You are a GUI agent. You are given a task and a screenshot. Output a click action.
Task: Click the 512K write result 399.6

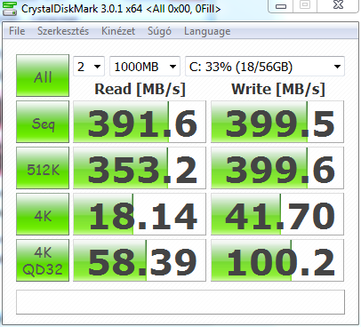277,168
